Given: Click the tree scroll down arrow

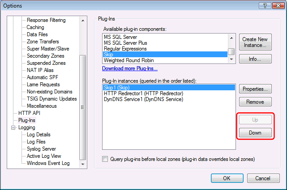Looking at the screenshot, I should click(83, 164).
